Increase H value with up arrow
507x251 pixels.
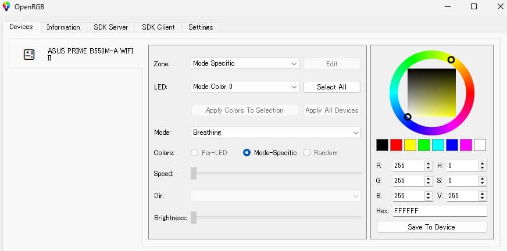[x=483, y=164]
